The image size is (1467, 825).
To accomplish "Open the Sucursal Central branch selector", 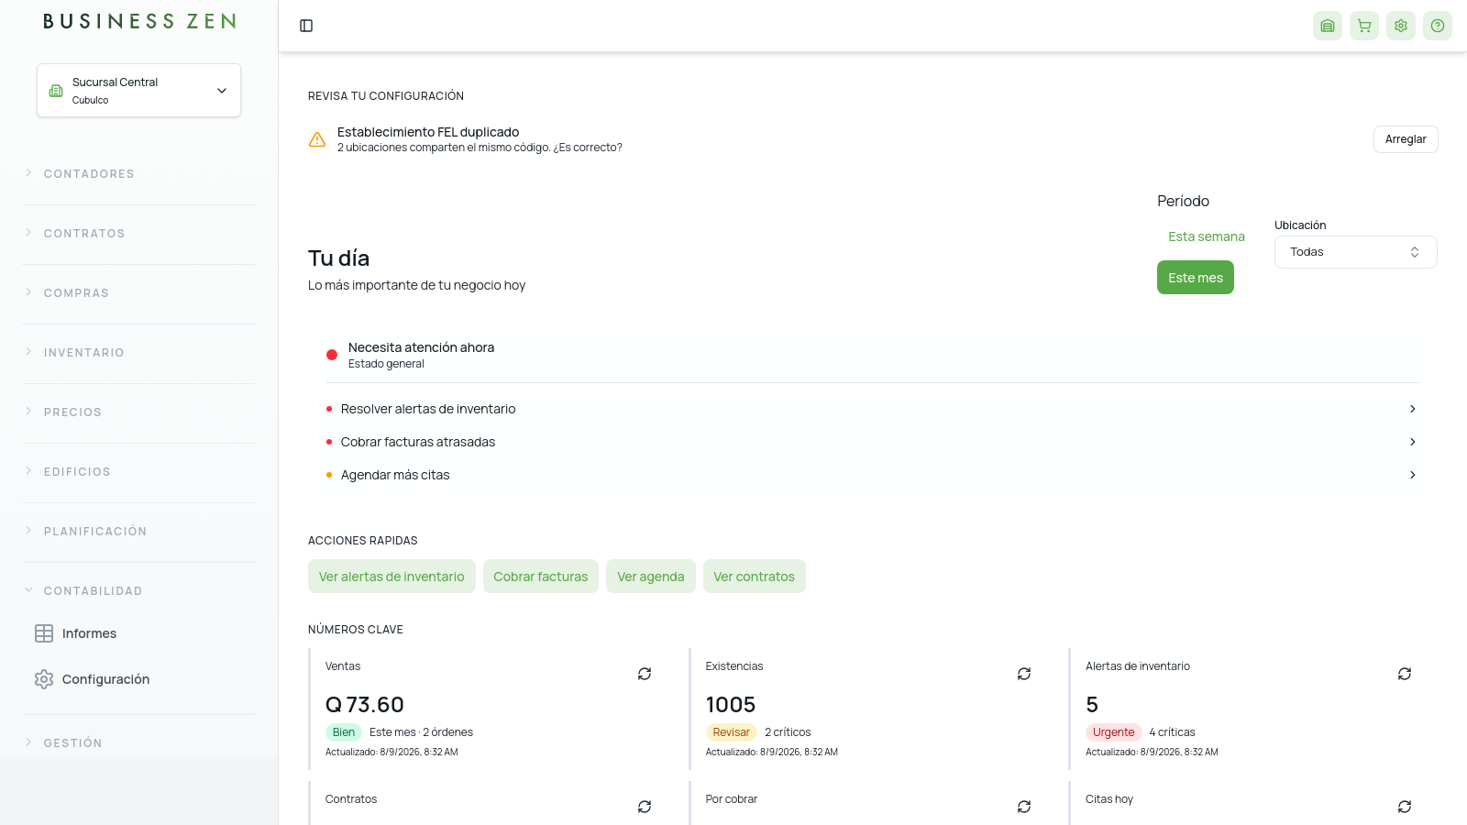I will tap(138, 90).
